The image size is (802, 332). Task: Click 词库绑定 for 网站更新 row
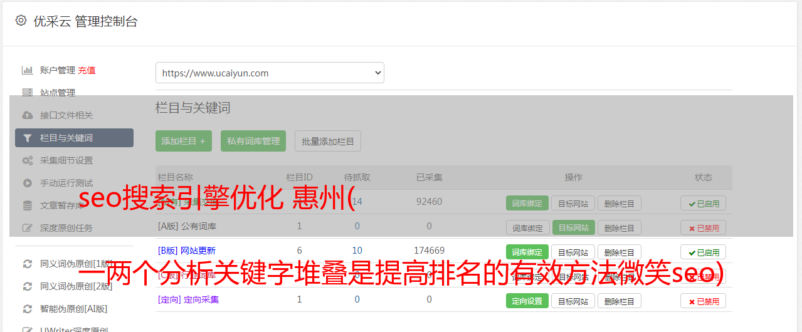pyautogui.click(x=527, y=252)
